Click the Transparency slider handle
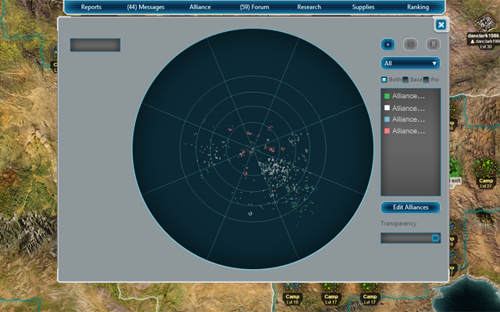The width and height of the screenshot is (500, 312). point(435,238)
